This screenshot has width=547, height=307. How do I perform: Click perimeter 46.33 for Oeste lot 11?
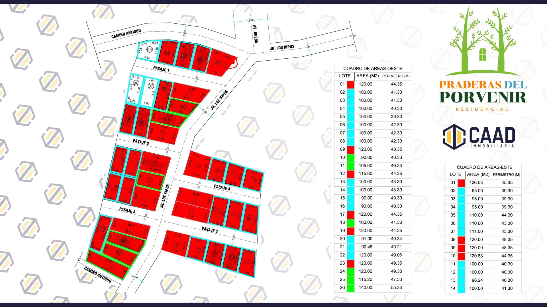point(397,166)
